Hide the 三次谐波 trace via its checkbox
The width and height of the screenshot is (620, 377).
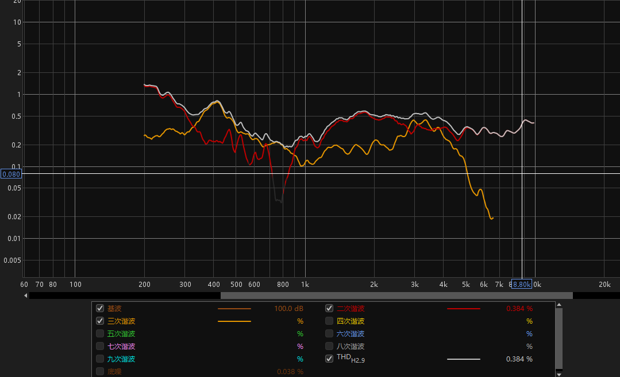point(100,321)
